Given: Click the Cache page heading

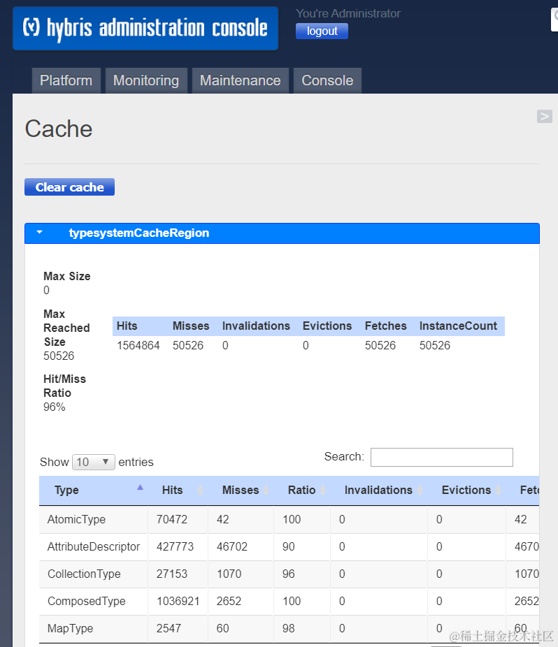Looking at the screenshot, I should pyautogui.click(x=59, y=129).
